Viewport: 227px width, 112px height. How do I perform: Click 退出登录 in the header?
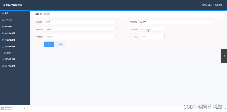point(218,5)
